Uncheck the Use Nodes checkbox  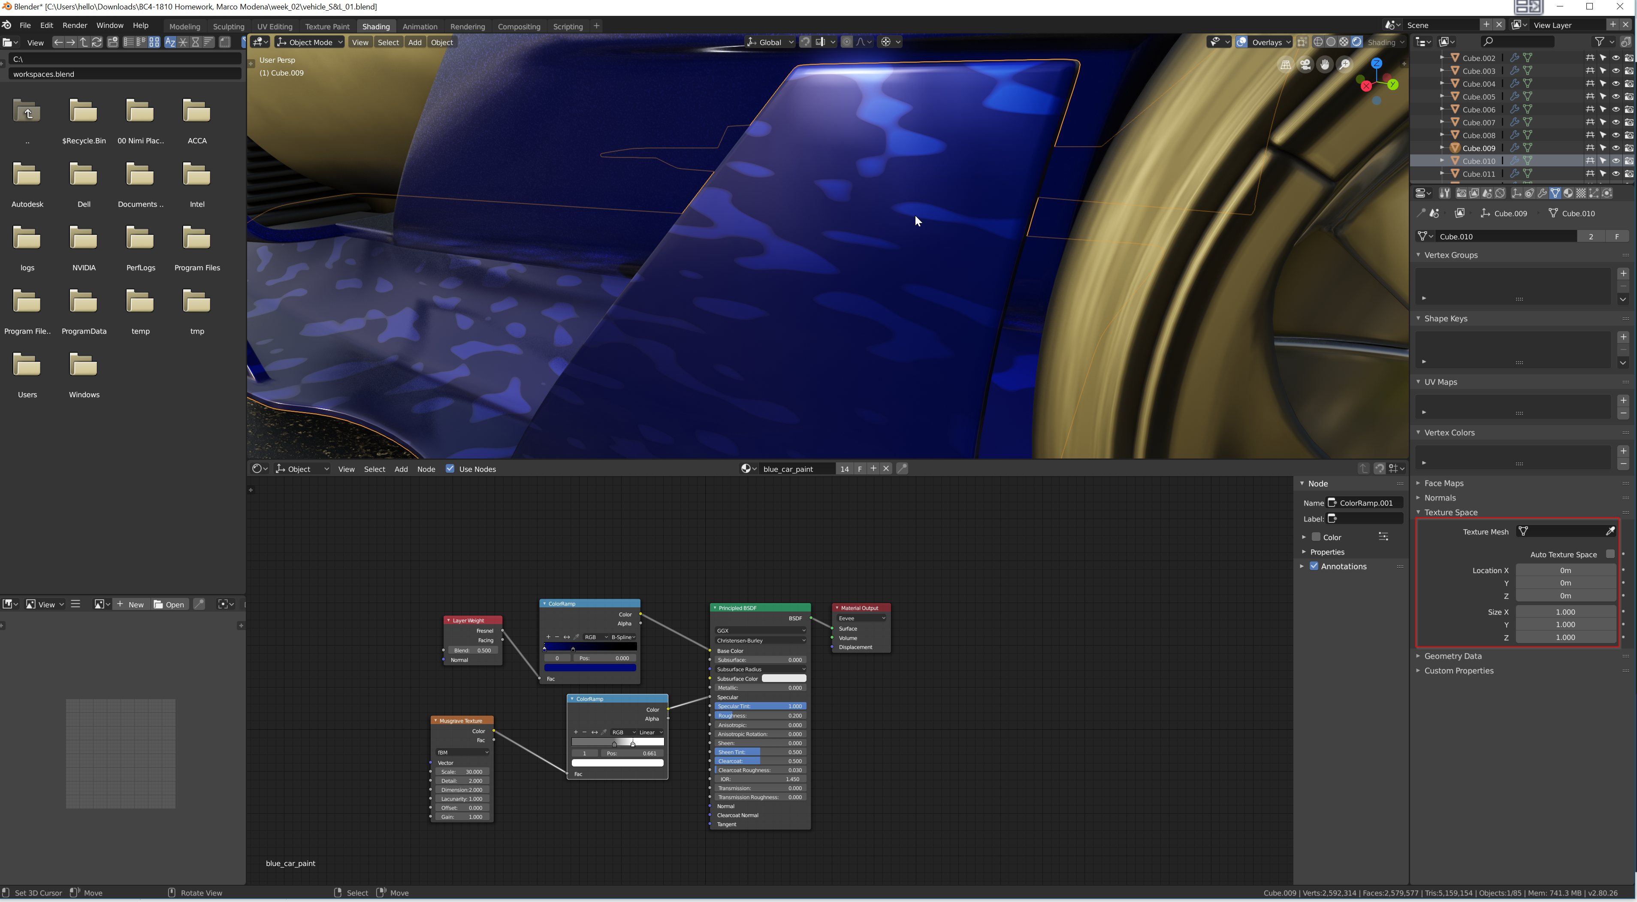[450, 469]
